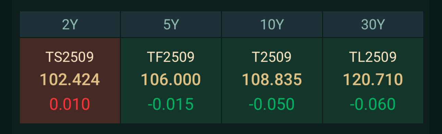Click the green -0.015 change value

click(x=171, y=104)
